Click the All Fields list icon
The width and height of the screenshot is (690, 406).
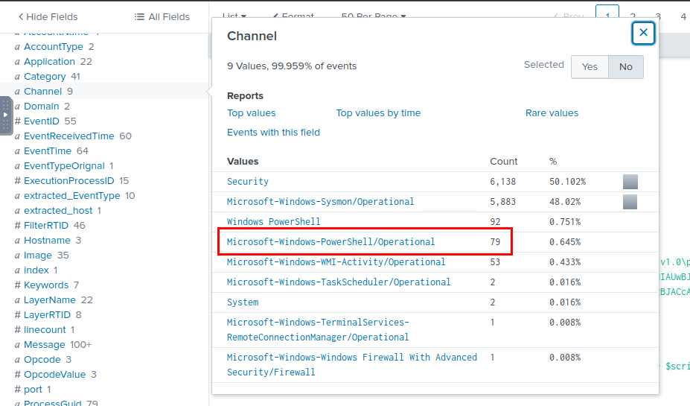coord(139,16)
